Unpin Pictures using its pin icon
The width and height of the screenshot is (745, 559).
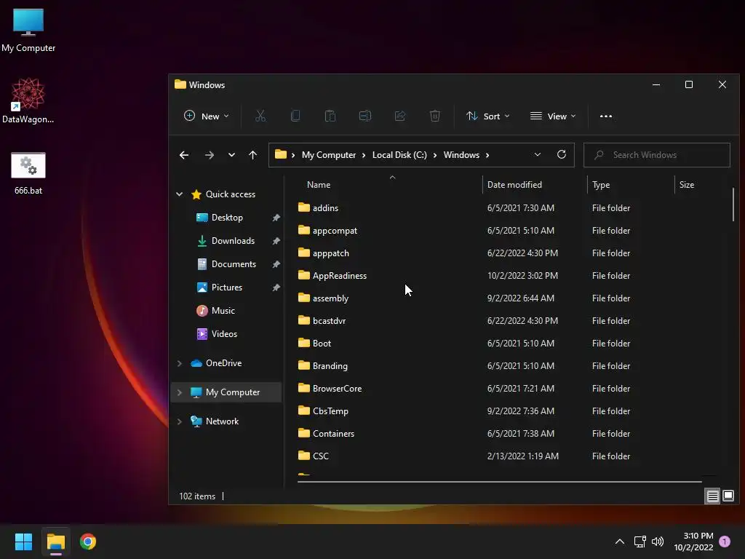276,288
